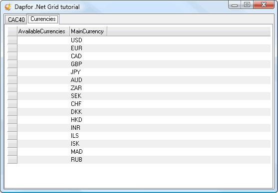Click the row header selector for CHF row
This screenshot has width=278, height=193.
(x=12, y=104)
